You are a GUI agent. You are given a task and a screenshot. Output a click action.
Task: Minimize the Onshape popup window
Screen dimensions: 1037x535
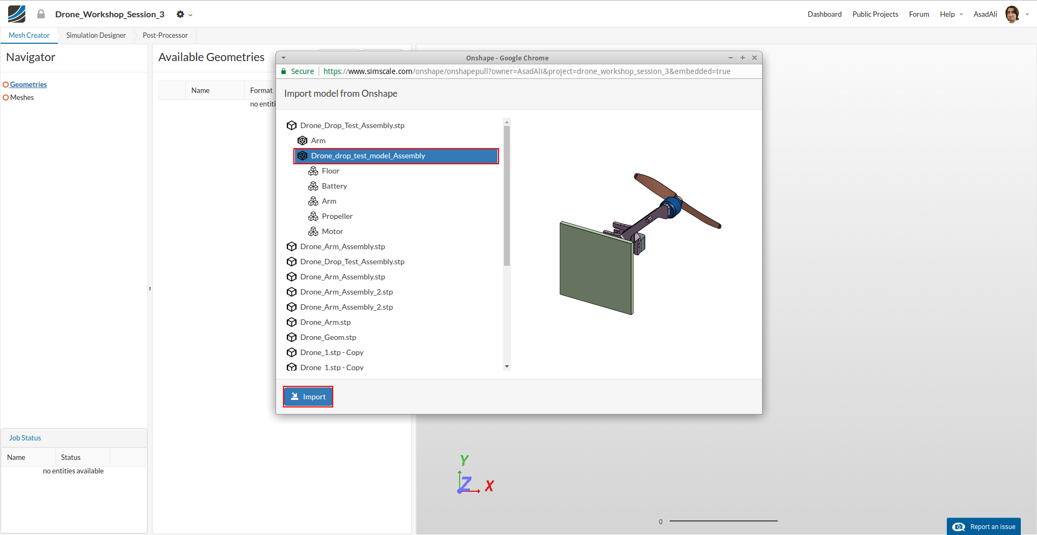click(731, 58)
